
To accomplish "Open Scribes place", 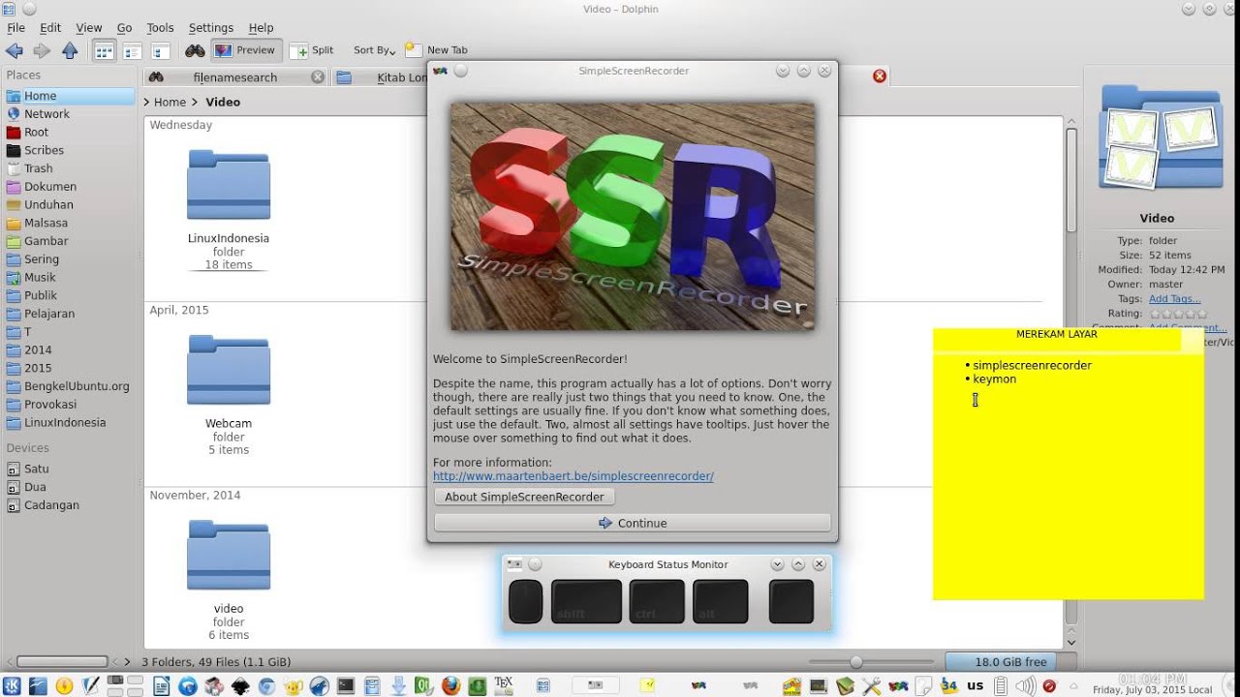I will [69, 150].
